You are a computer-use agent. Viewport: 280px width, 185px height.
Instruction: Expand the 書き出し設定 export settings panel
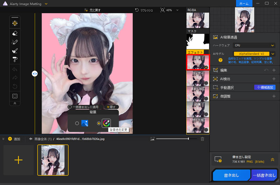272,159
